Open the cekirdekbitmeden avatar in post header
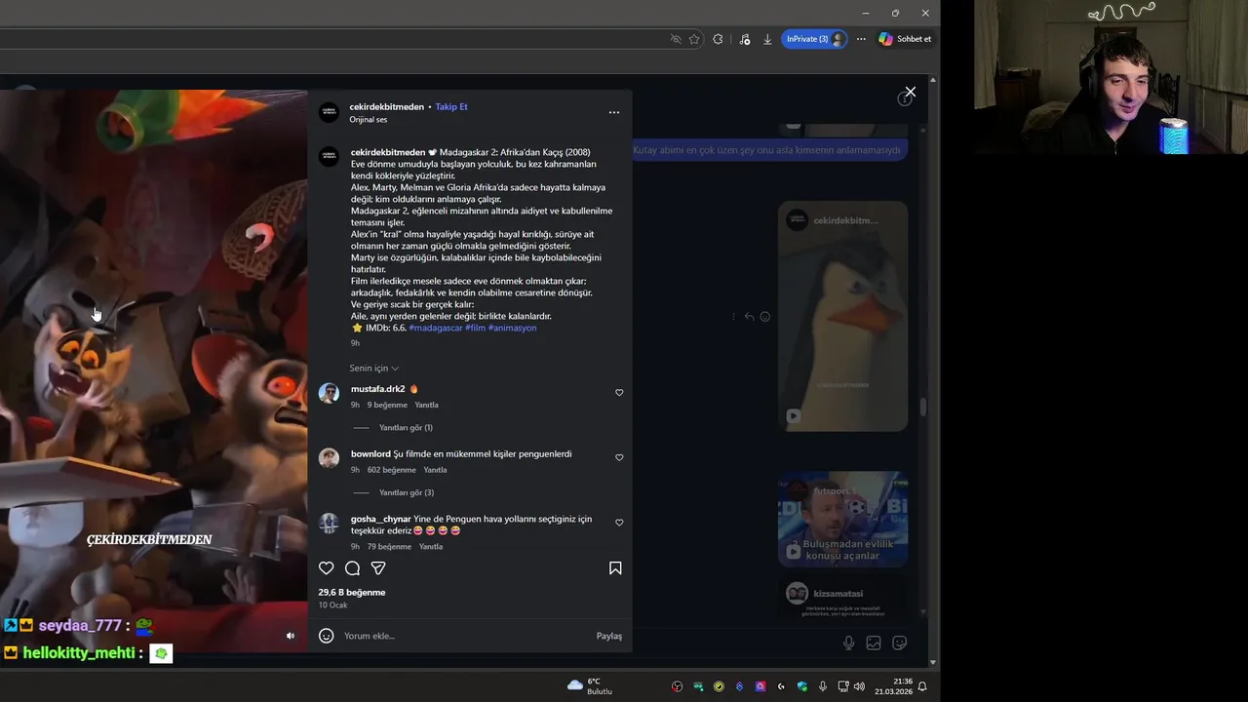Image resolution: width=1248 pixels, height=702 pixels. 330,112
